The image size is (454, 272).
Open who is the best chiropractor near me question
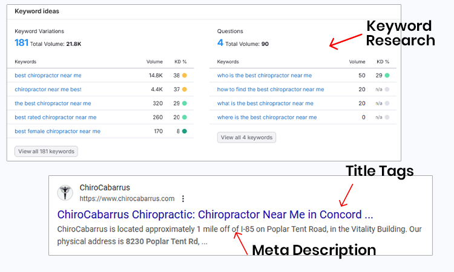click(265, 76)
